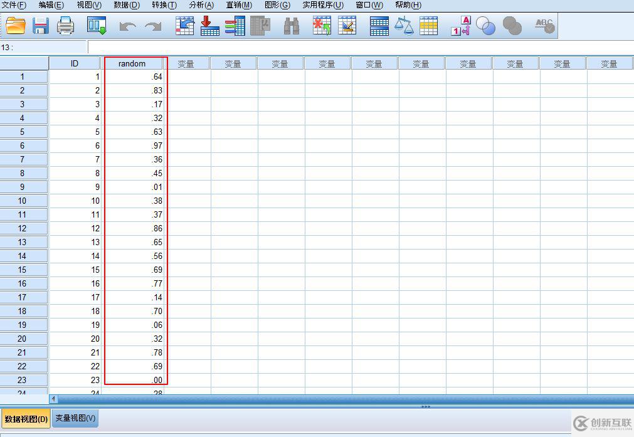Go to case toolbar icon
This screenshot has width=634, height=437.
[x=185, y=26]
